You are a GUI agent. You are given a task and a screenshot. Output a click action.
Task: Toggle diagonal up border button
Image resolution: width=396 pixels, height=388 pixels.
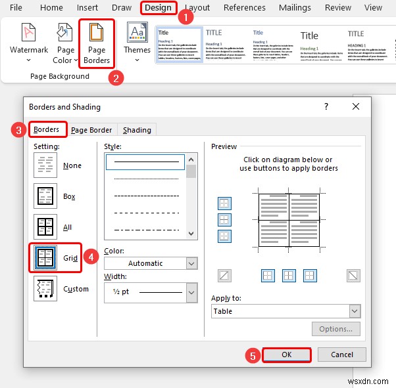coord(224,276)
